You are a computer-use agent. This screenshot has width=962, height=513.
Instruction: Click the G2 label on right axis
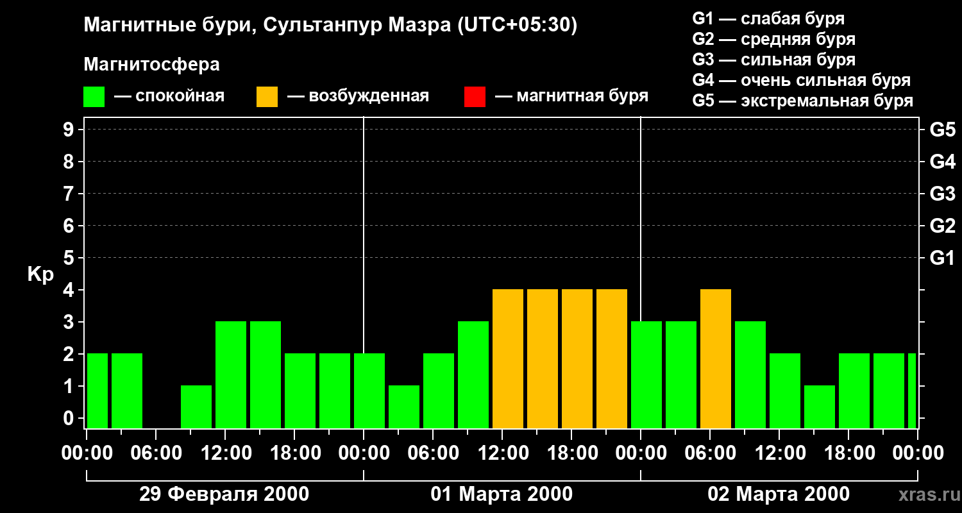coord(942,226)
